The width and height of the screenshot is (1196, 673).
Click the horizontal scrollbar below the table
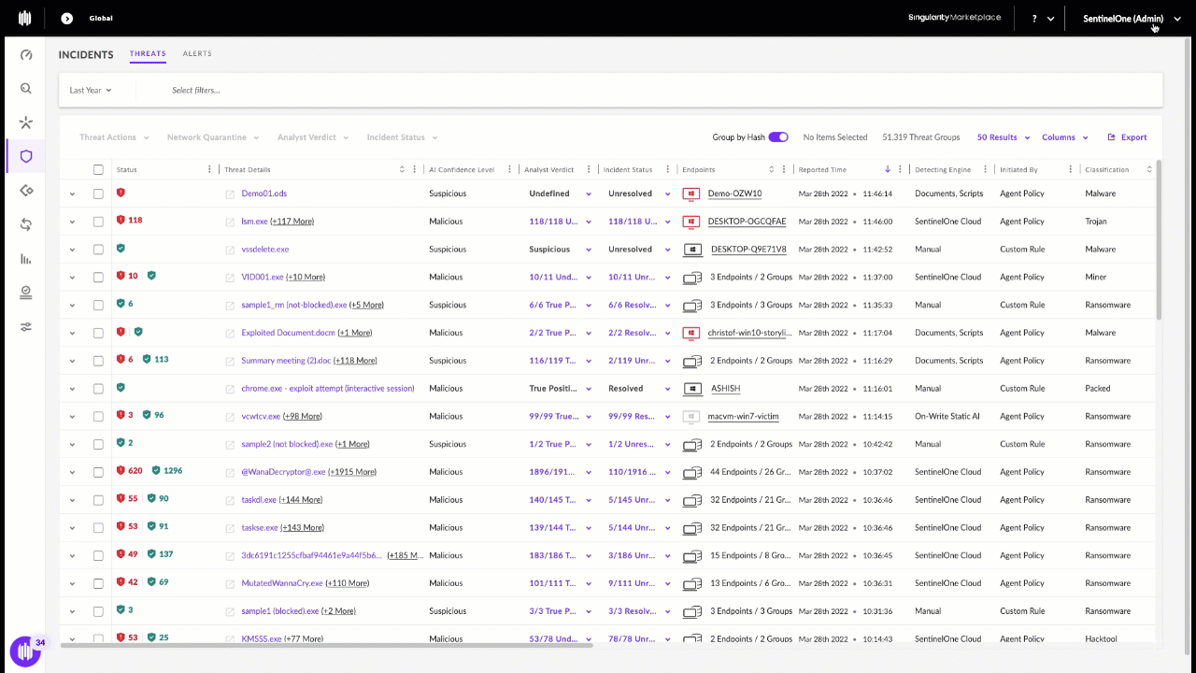coord(327,645)
